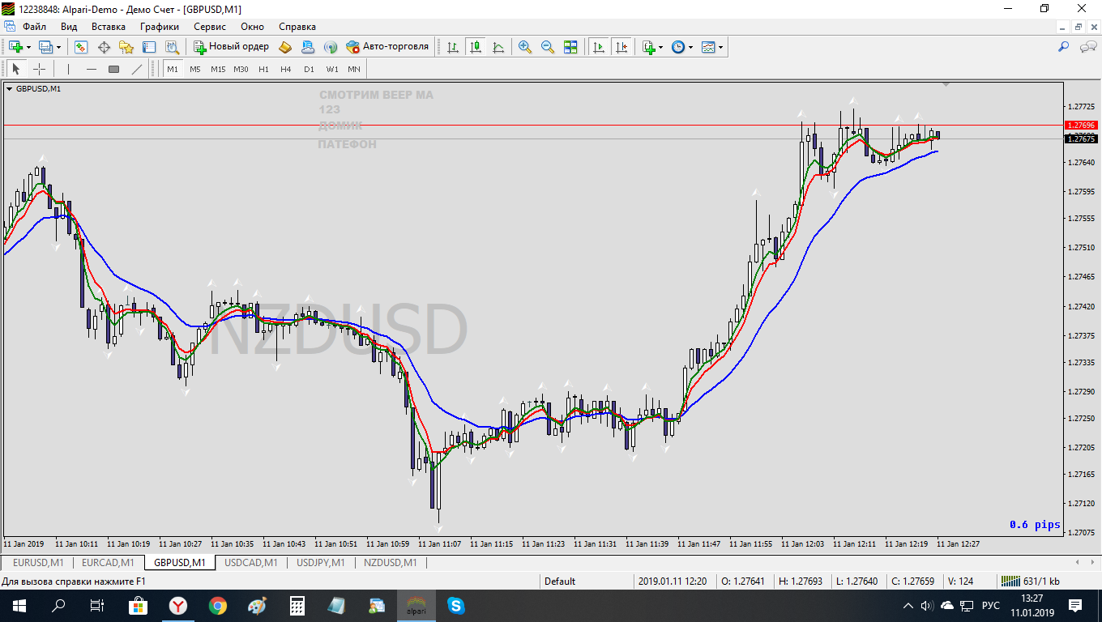
Task: Expand the new chart dropdown arrow
Action: [x=29, y=47]
